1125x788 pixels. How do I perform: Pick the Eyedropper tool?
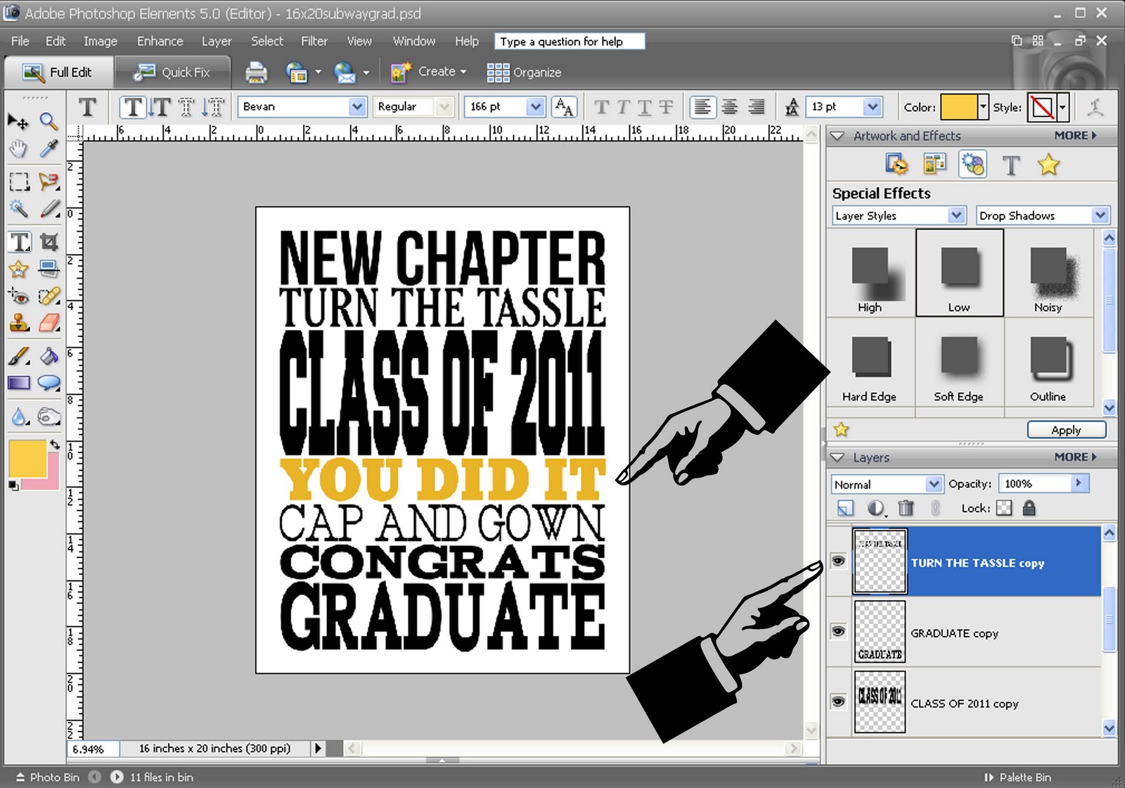[49, 148]
